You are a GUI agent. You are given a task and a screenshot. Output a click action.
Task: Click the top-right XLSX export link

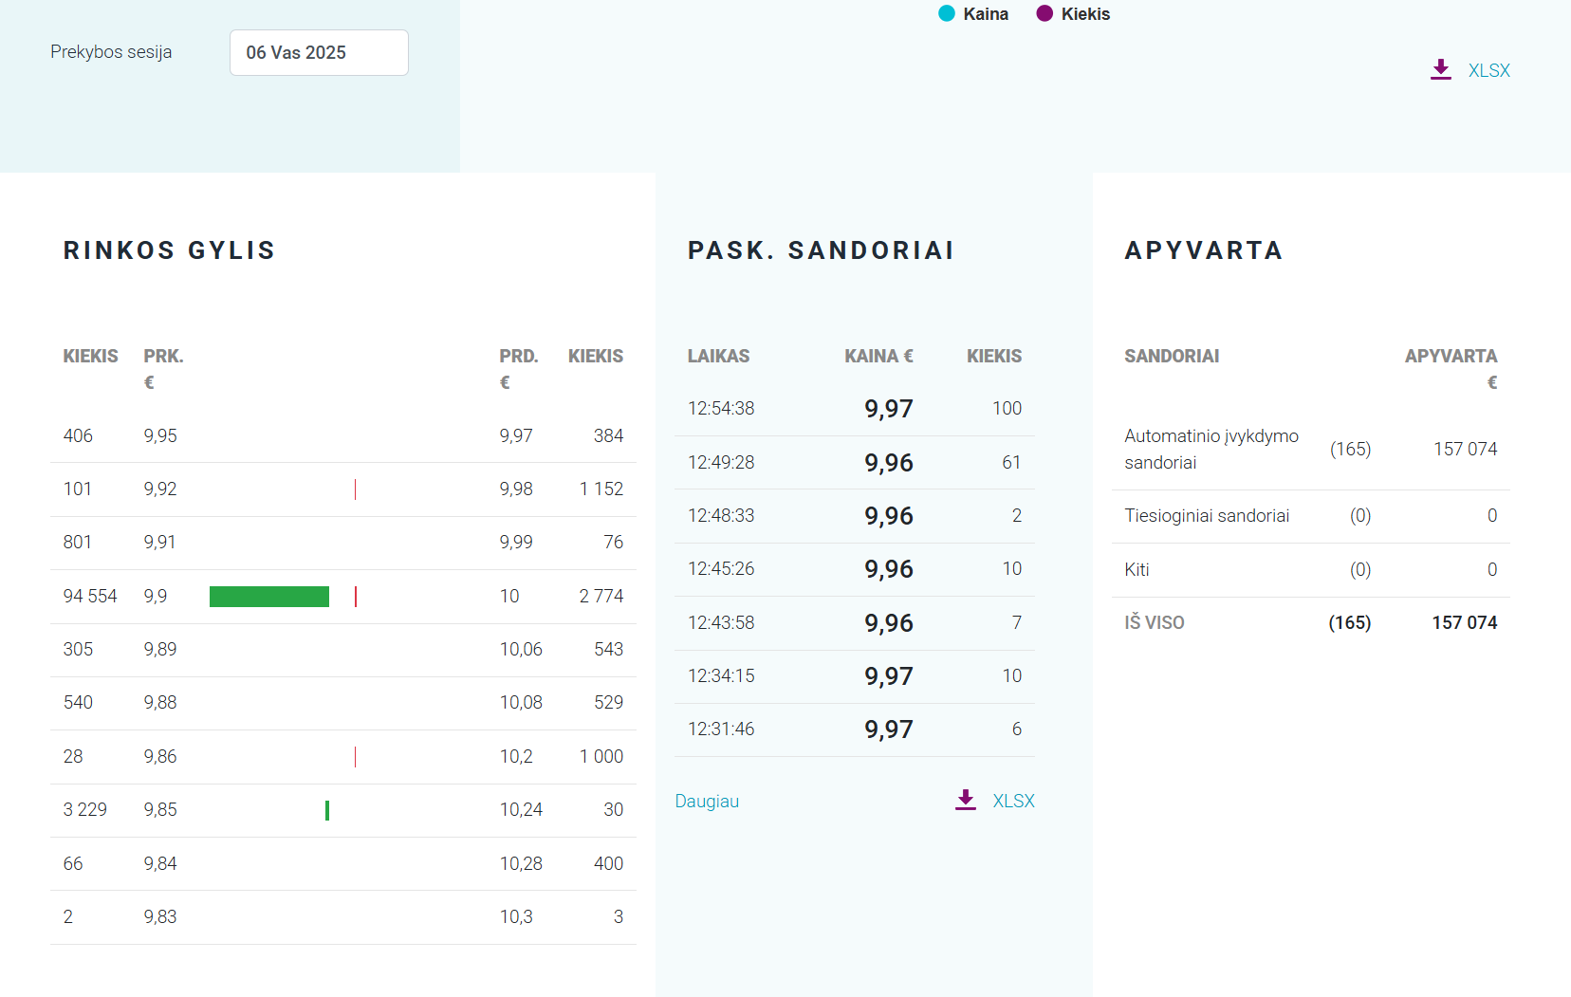(1488, 70)
